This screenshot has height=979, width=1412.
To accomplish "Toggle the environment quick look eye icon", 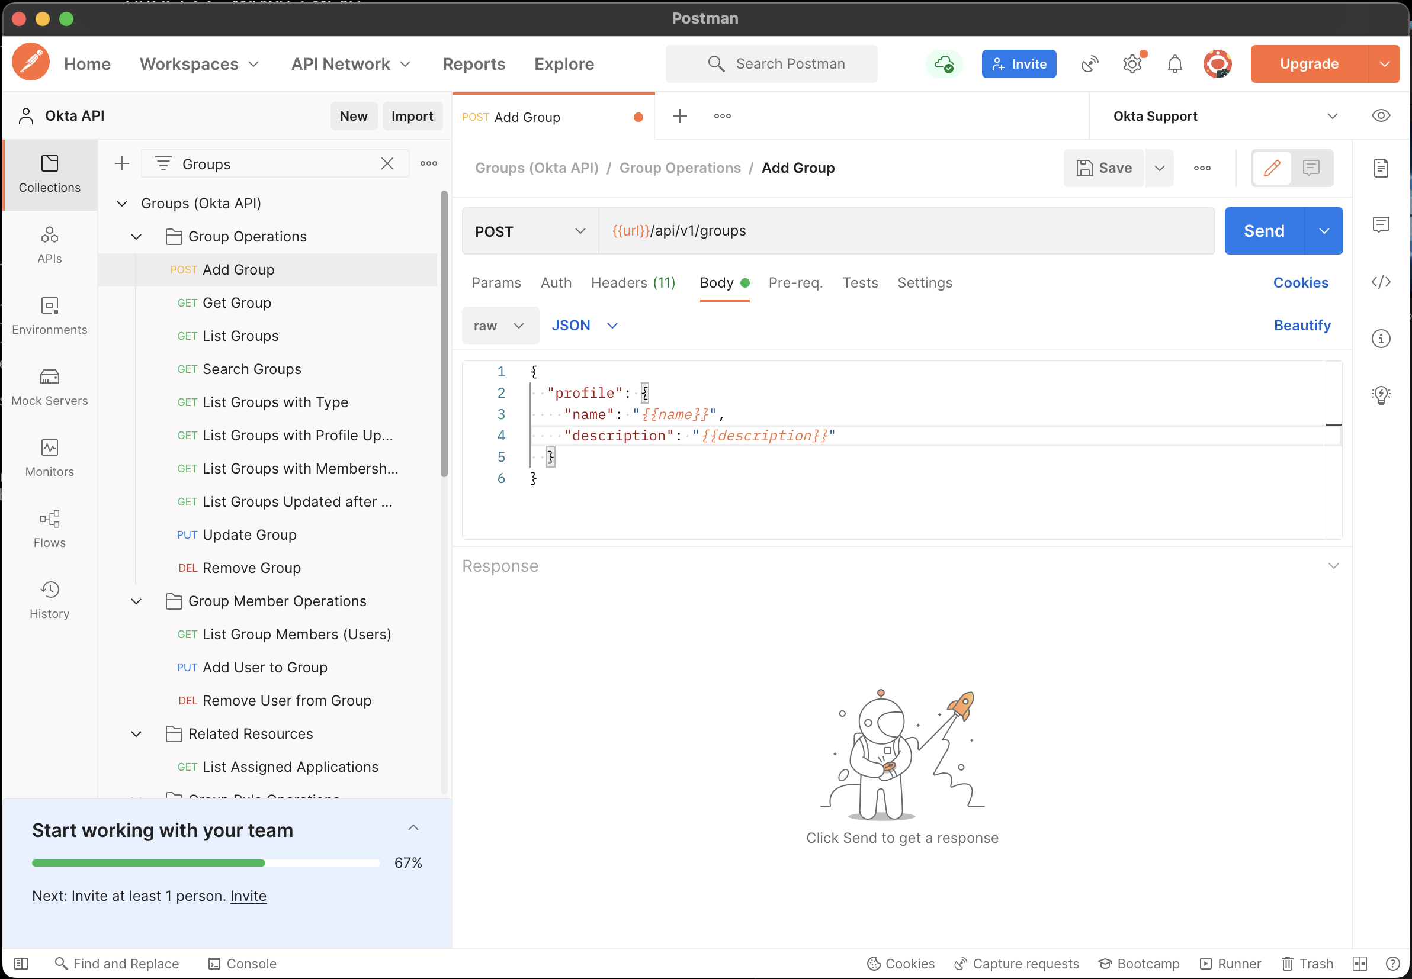I will (1380, 116).
